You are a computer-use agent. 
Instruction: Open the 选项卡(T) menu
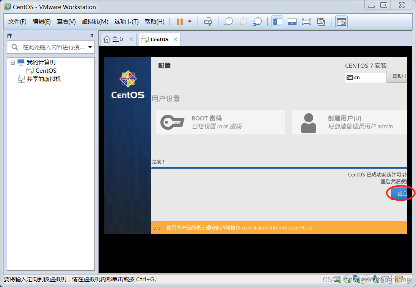point(126,22)
